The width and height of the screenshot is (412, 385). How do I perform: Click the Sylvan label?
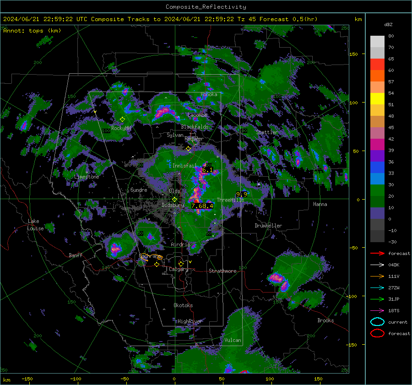[x=175, y=135]
